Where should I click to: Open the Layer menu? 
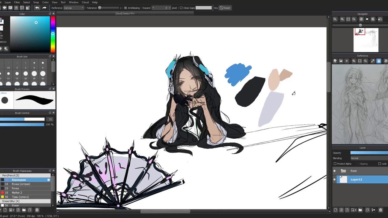8,2
